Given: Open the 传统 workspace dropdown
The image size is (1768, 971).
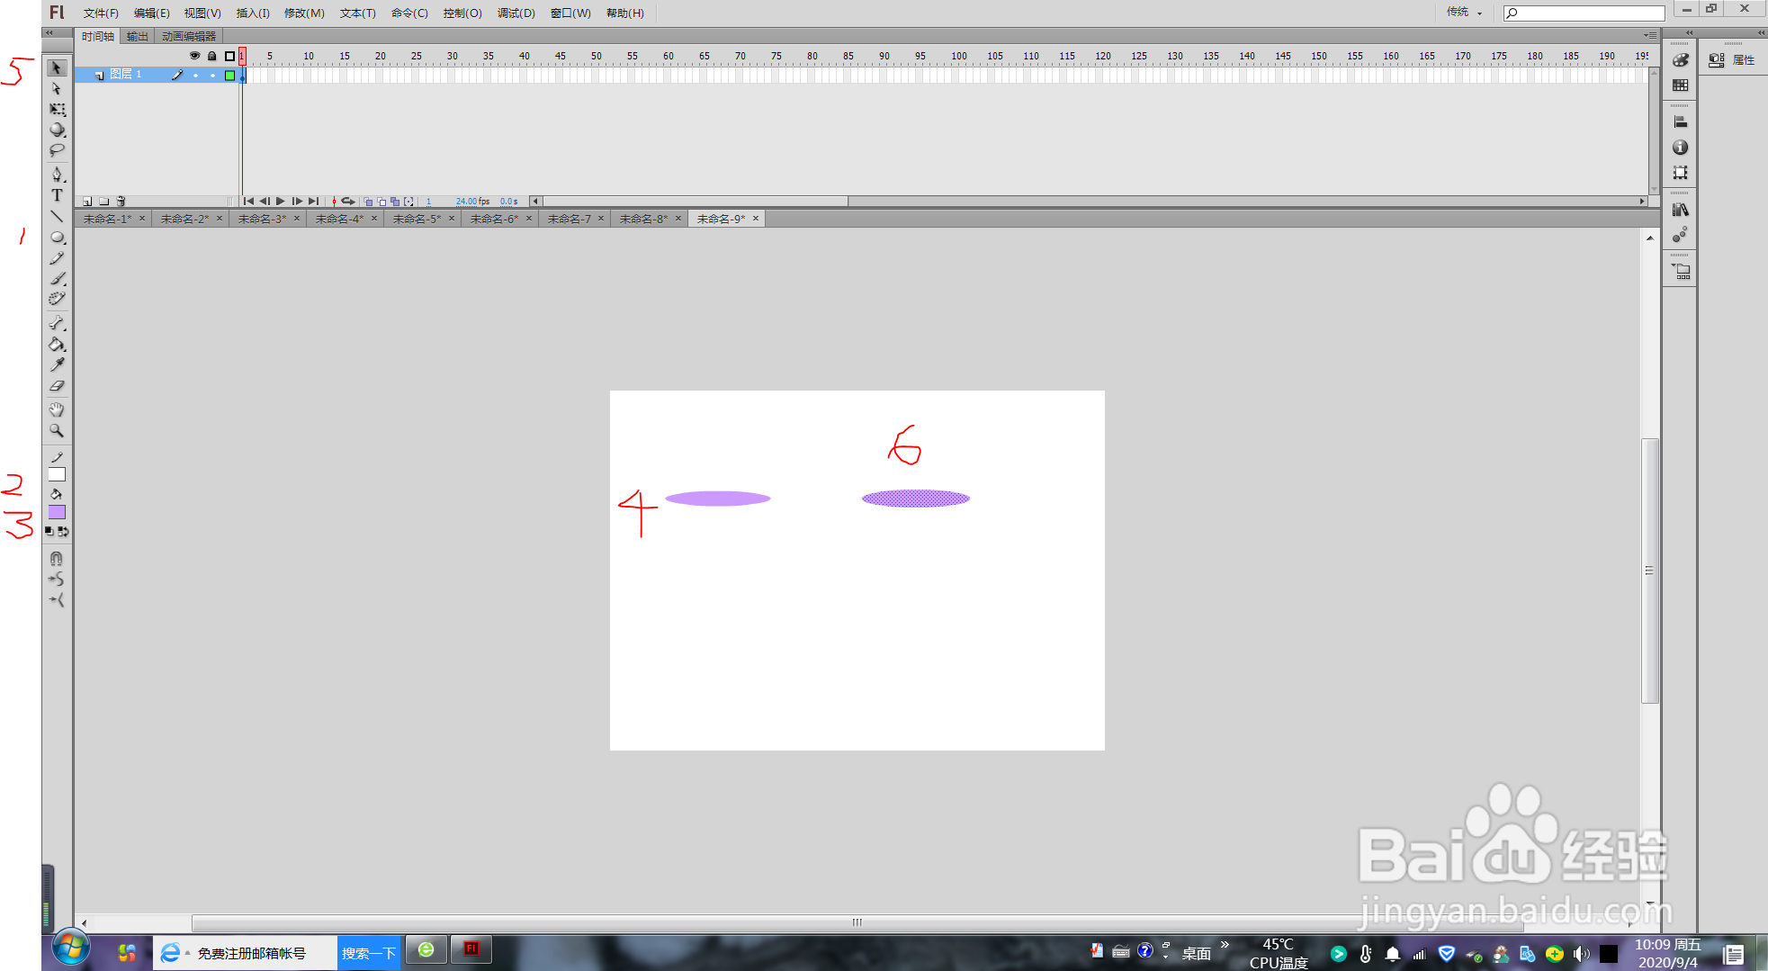Looking at the screenshot, I should [1463, 13].
